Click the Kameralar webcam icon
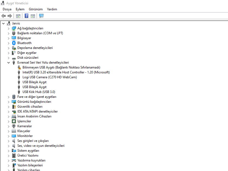Screen dimensions: 228x171 [x=14, y=126]
